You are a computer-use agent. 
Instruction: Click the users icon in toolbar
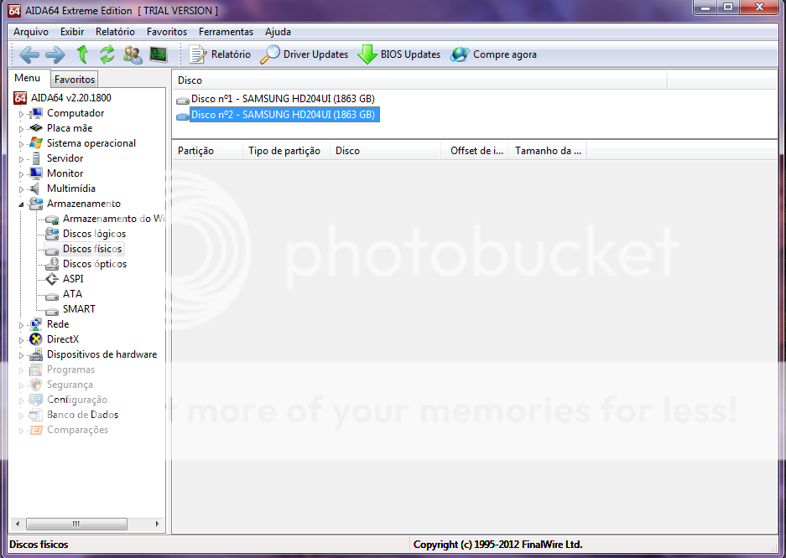[133, 54]
